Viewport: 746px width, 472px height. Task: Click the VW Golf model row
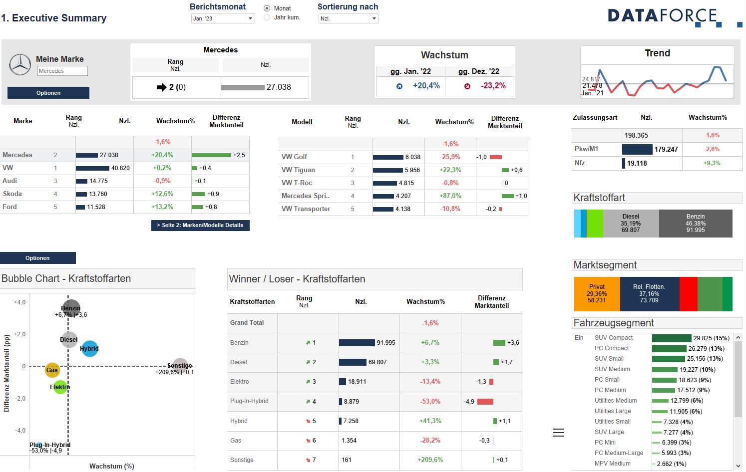pyautogui.click(x=403, y=157)
